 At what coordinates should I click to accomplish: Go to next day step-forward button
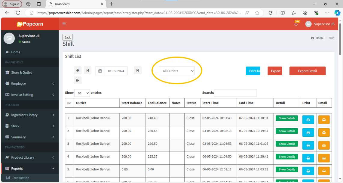point(137,70)
